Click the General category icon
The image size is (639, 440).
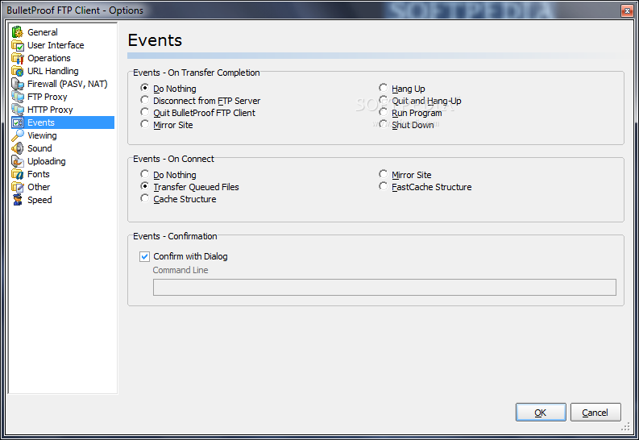pyautogui.click(x=18, y=31)
